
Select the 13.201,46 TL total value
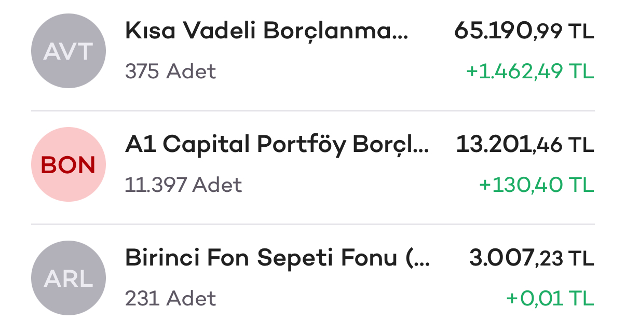click(524, 145)
